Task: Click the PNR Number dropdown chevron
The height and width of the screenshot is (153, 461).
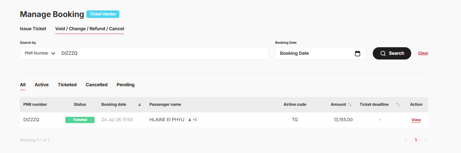Action: (53, 53)
